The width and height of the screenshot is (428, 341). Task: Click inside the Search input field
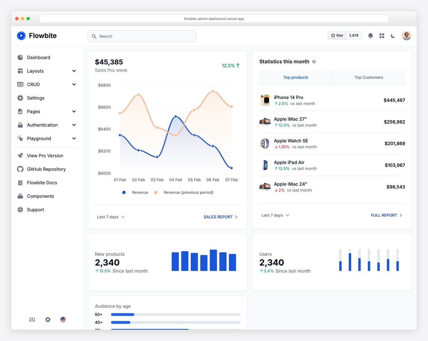tap(142, 36)
